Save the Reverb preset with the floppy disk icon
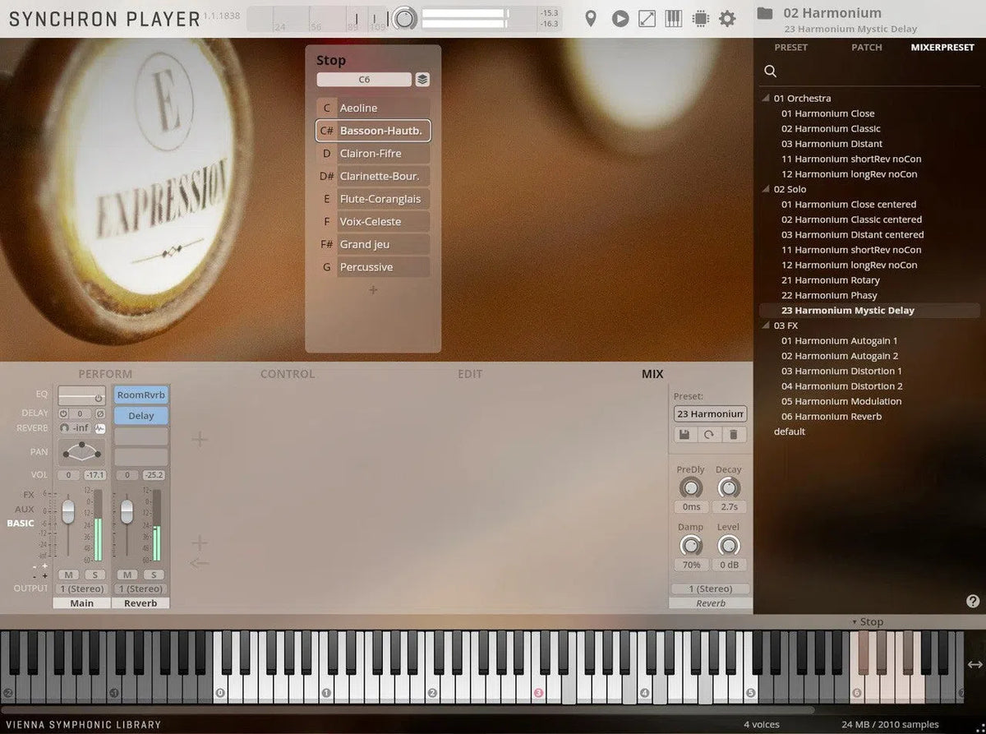The image size is (986, 734). [684, 434]
